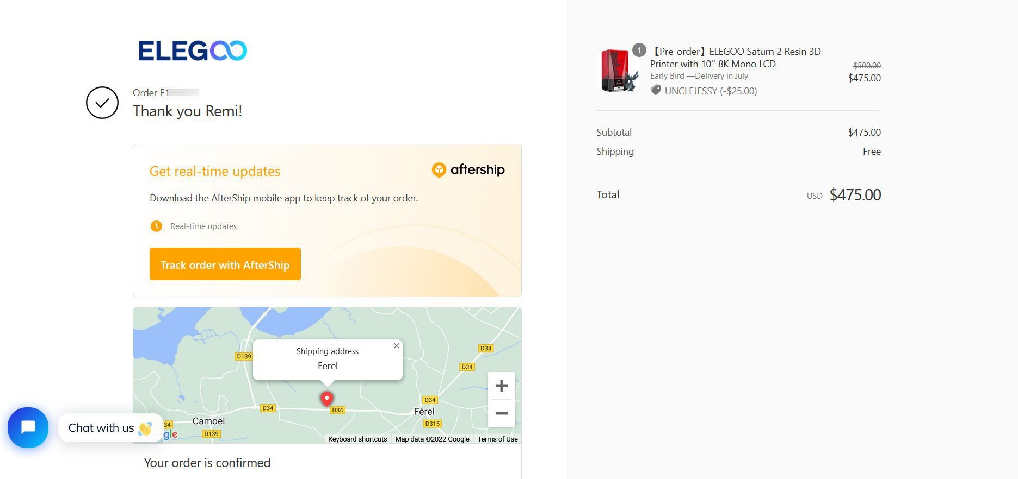Image resolution: width=1018 pixels, height=479 pixels.
Task: Click the Camoël town label on the map
Action: [x=209, y=421]
